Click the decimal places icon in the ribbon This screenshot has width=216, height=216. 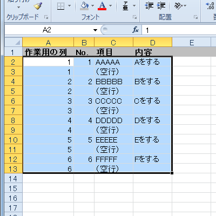coord(210,6)
